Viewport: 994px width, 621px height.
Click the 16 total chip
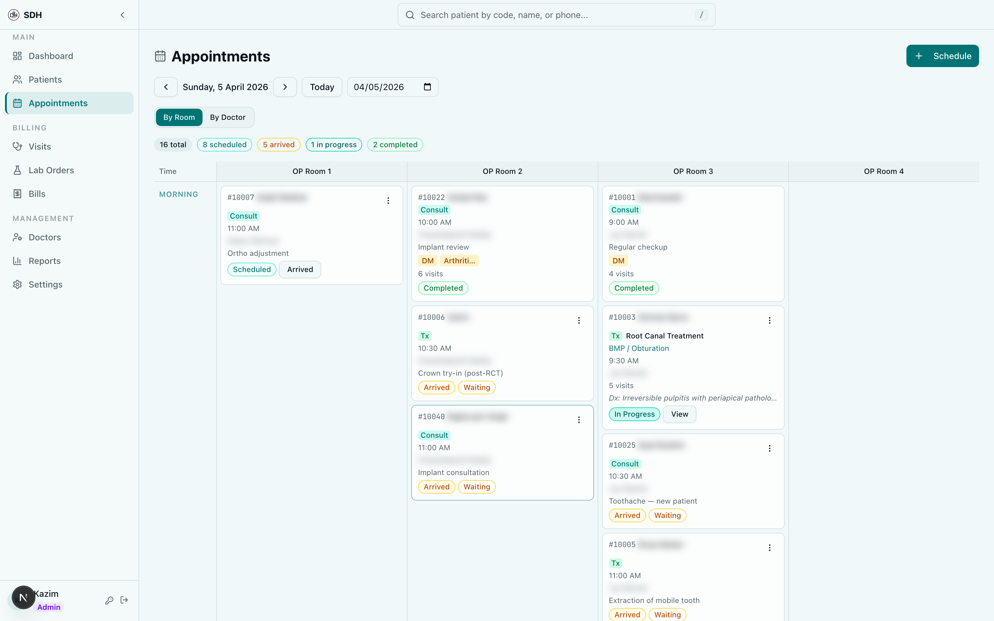[x=173, y=145]
